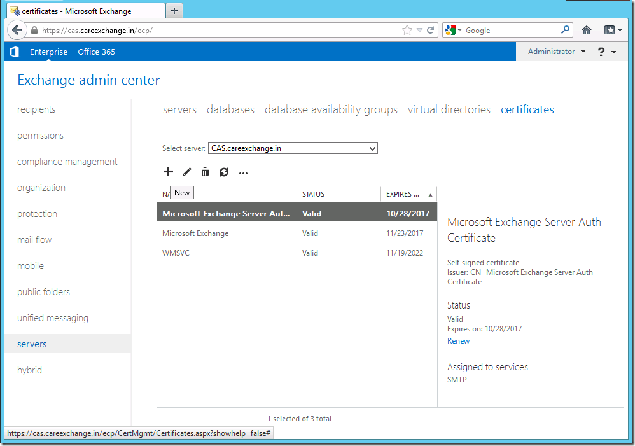The width and height of the screenshot is (635, 446).
Task: Click the padlock site identity icon
Action: [x=34, y=31]
